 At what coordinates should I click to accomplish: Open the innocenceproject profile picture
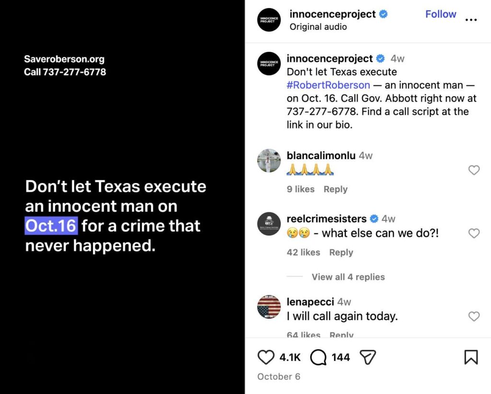click(x=269, y=20)
